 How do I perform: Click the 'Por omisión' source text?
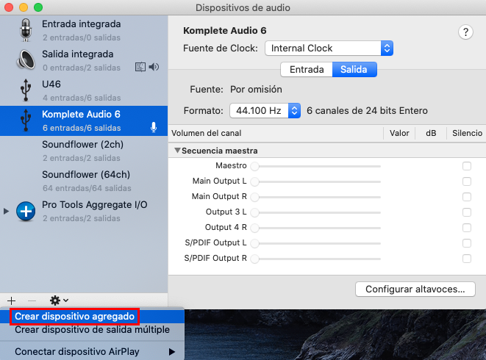256,90
